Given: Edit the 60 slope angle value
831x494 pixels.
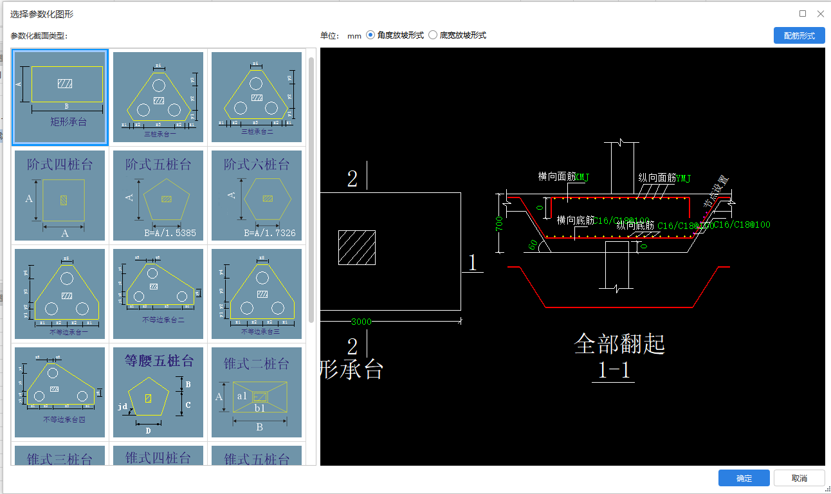Looking at the screenshot, I should coord(533,244).
